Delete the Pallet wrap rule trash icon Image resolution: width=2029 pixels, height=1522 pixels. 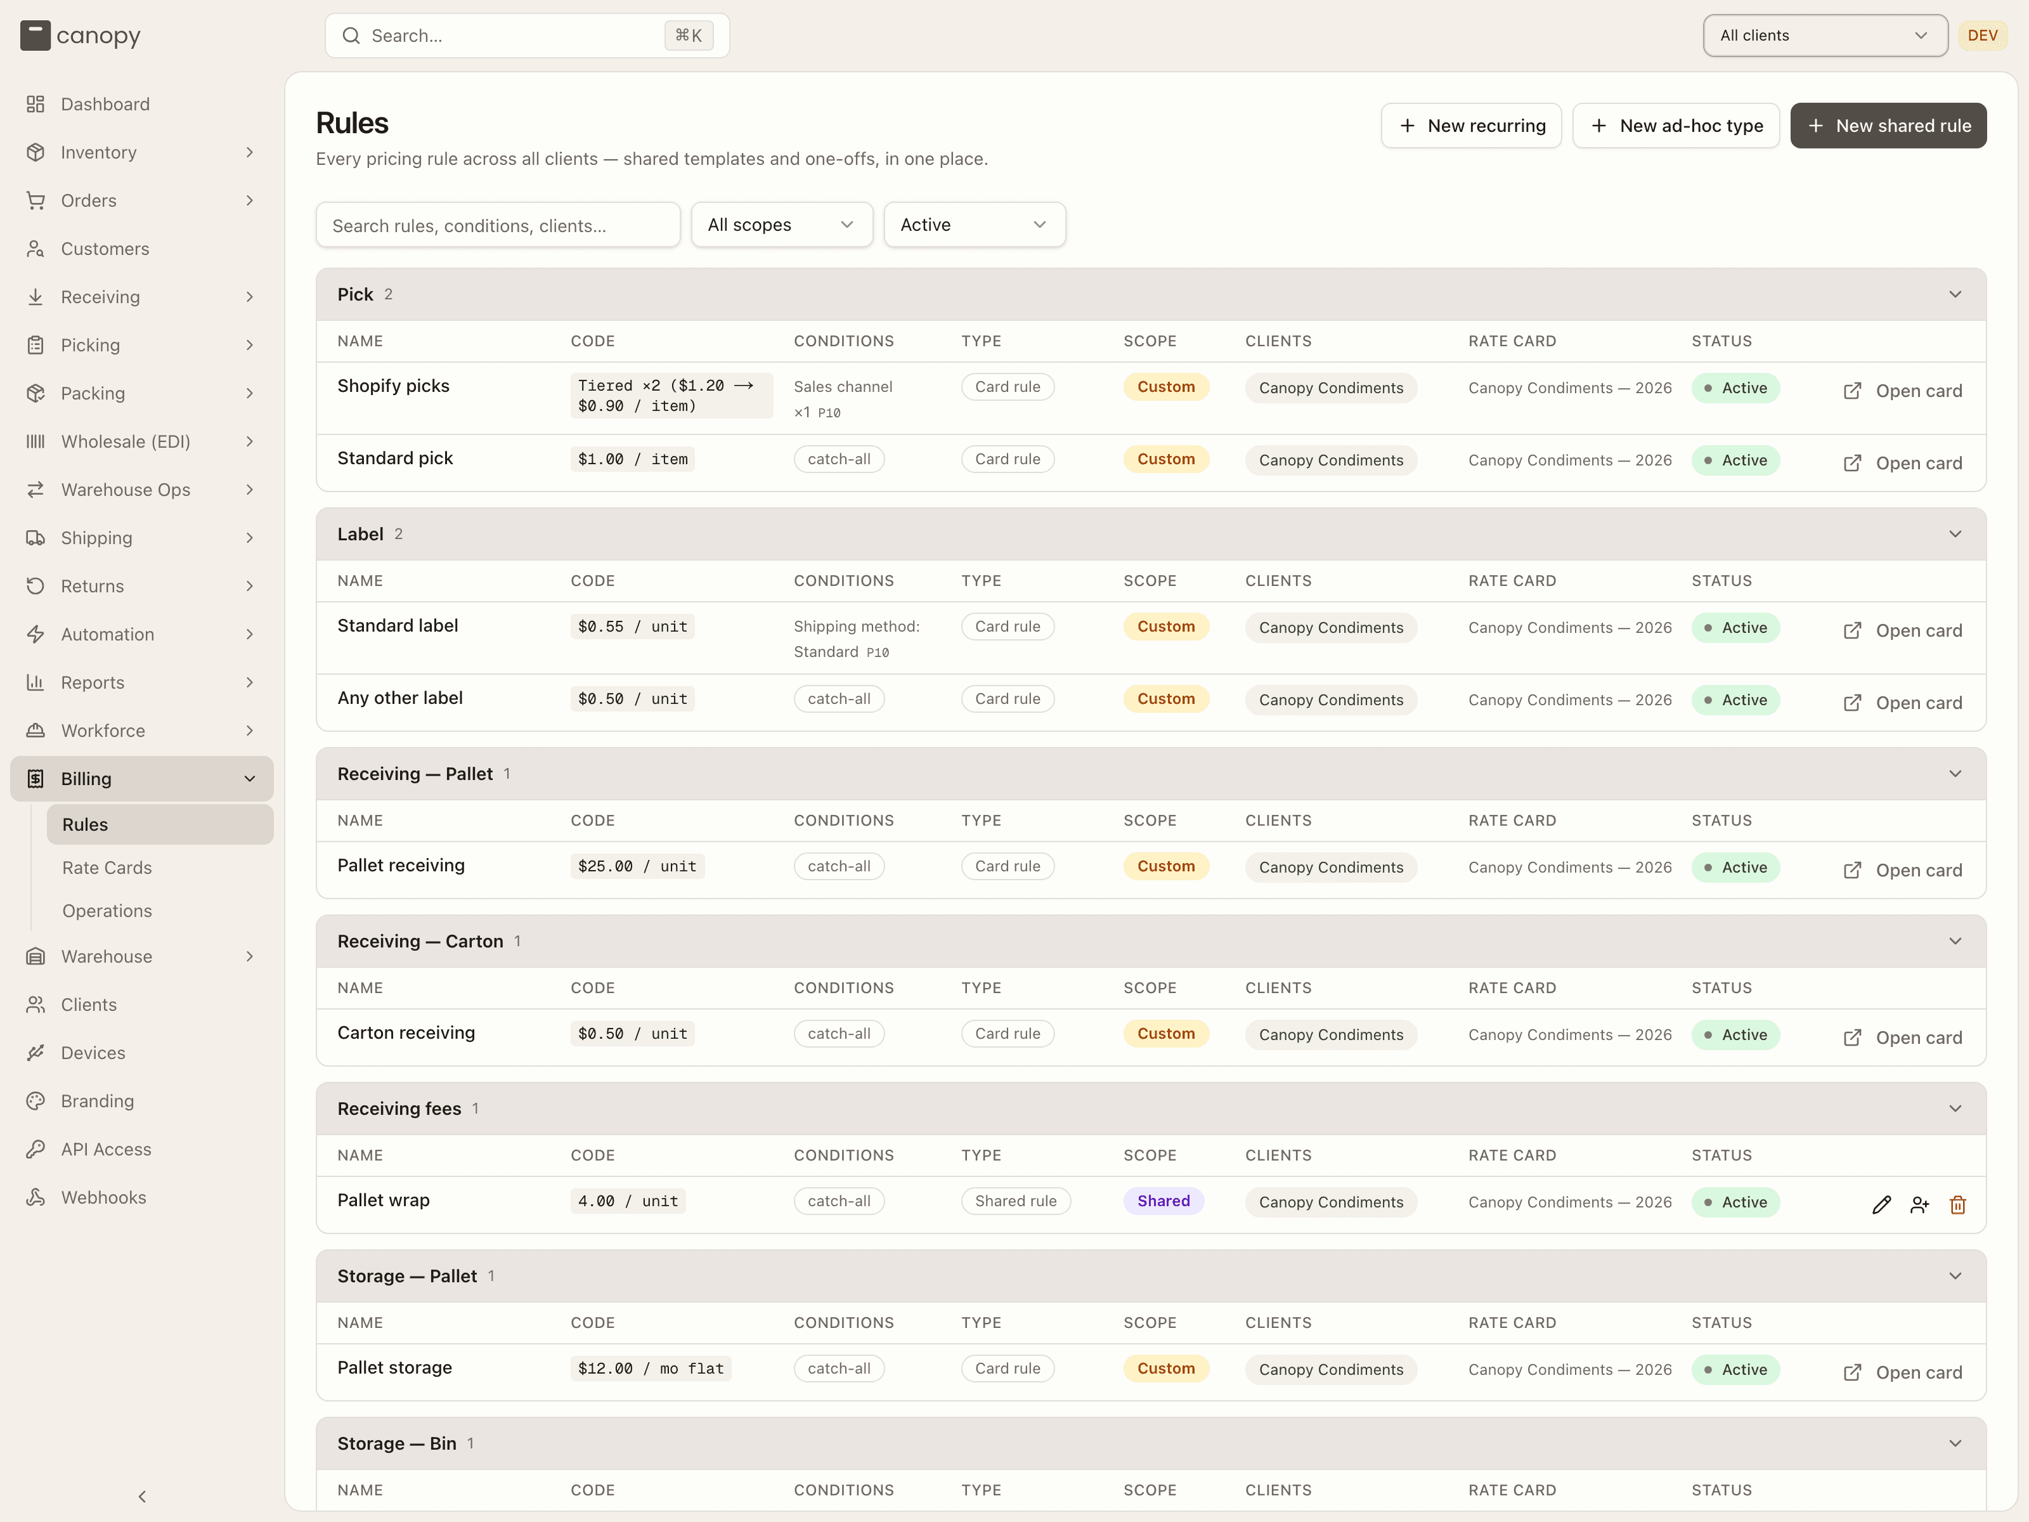(x=1957, y=1204)
